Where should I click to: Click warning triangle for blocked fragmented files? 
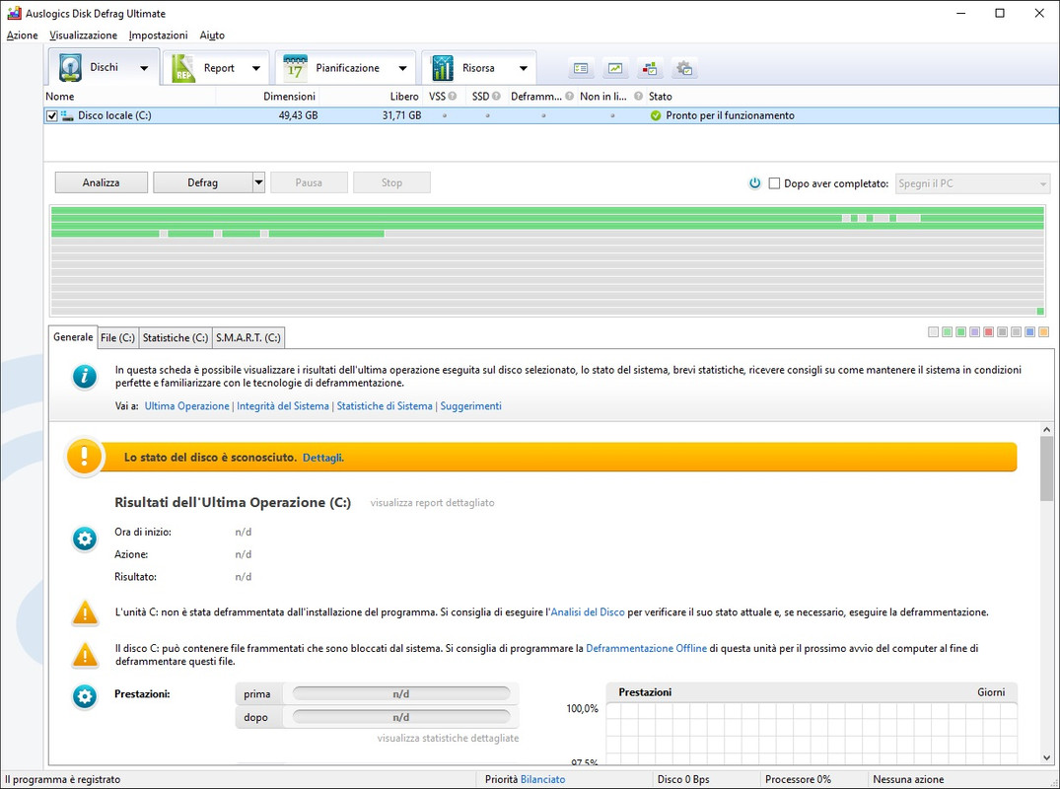coord(85,655)
